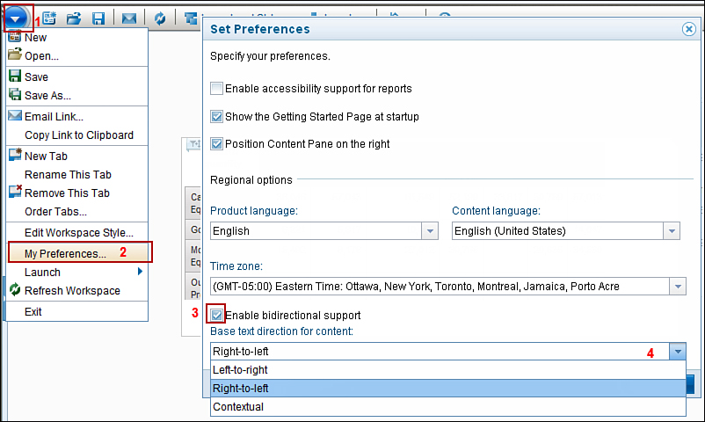Image resolution: width=705 pixels, height=422 pixels.
Task: Expand the Time zone dropdown
Action: pos(678,286)
